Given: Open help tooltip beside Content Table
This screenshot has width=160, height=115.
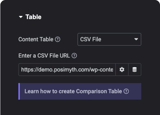Looking at the screenshot, I should tap(57, 39).
